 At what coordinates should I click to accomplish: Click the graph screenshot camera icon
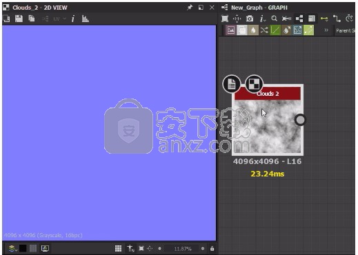[250, 19]
